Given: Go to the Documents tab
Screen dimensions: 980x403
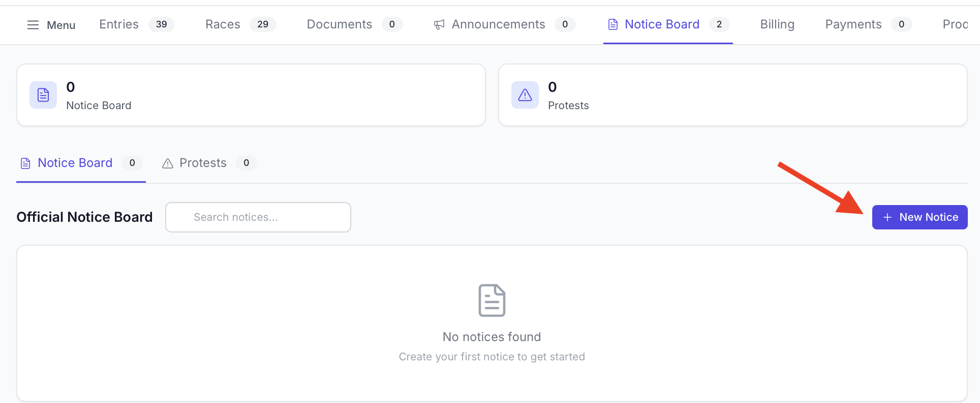Looking at the screenshot, I should pos(339,24).
